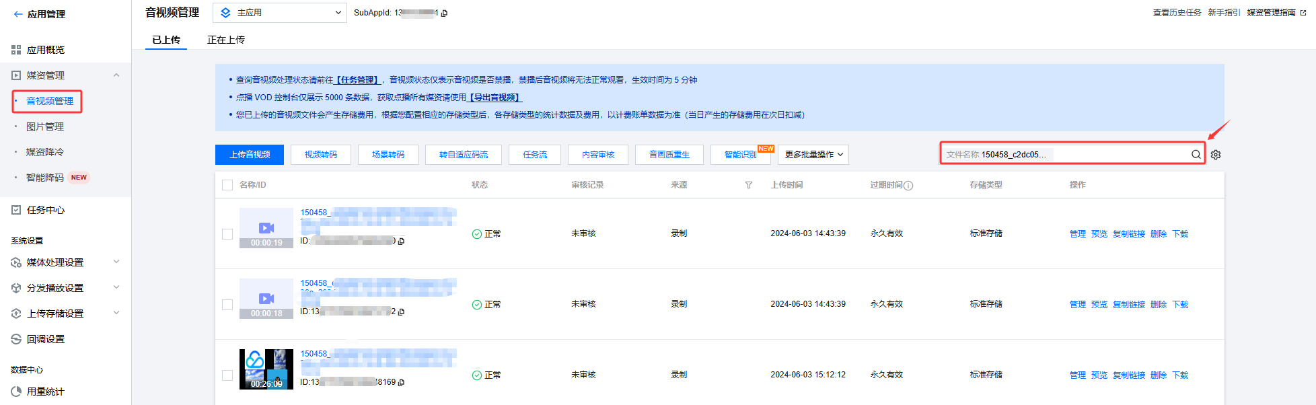Copy the first video's ID
1316x405 pixels.
[x=401, y=241]
